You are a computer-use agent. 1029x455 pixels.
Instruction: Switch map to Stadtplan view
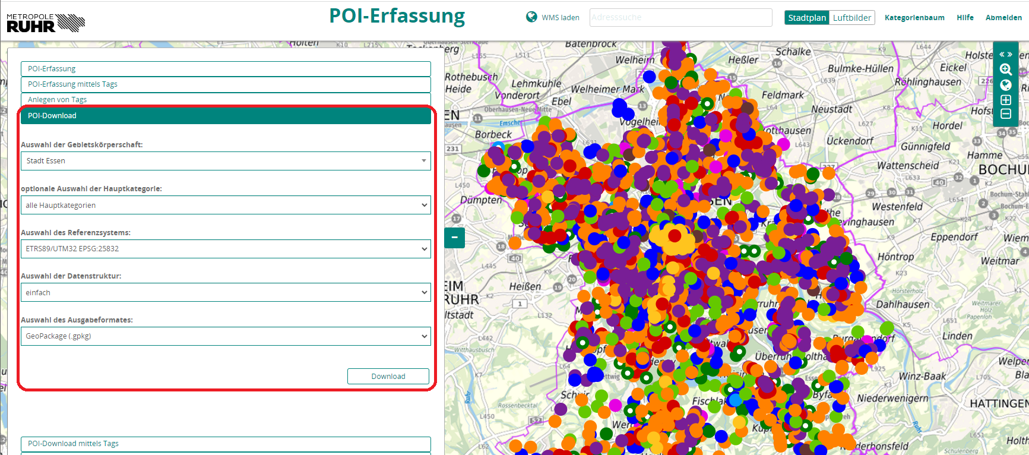coord(807,18)
